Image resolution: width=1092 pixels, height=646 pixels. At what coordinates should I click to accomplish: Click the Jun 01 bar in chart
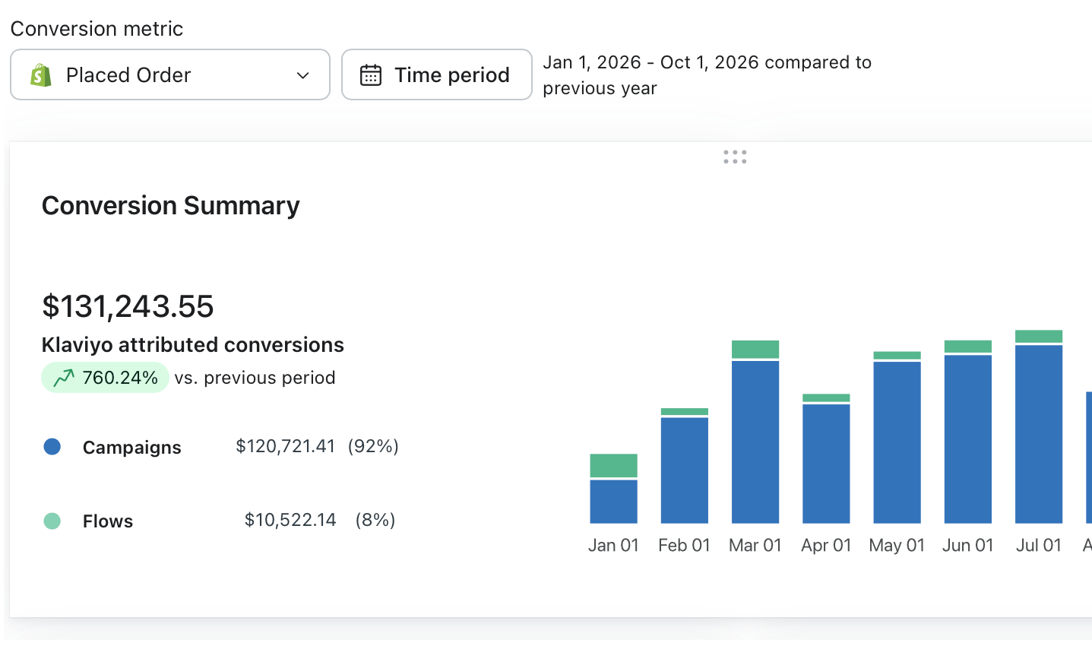click(968, 432)
